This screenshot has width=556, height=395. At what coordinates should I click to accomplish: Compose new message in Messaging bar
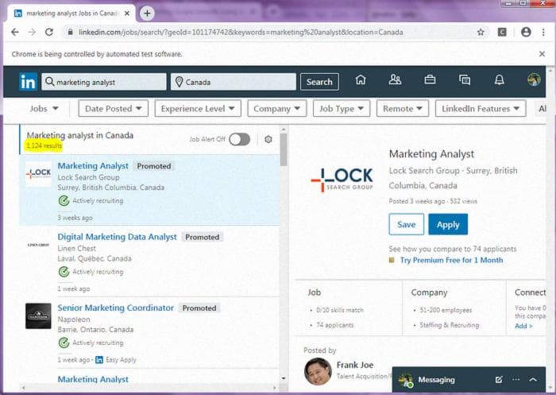(x=499, y=380)
